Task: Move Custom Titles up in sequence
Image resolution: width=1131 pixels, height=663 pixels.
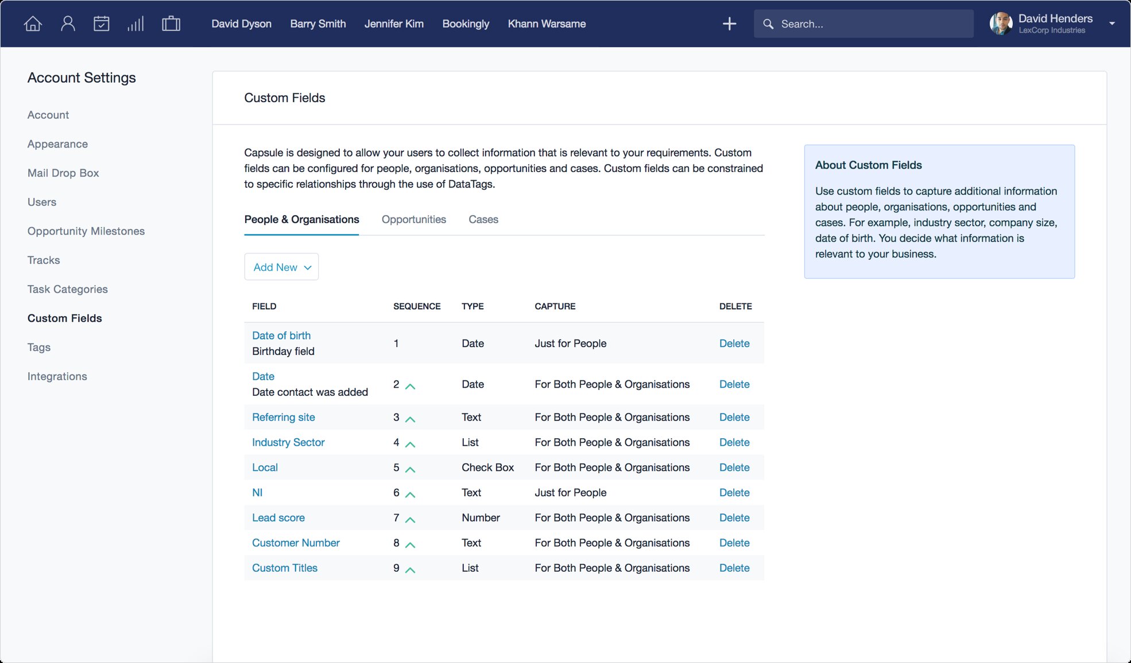Action: [410, 570]
